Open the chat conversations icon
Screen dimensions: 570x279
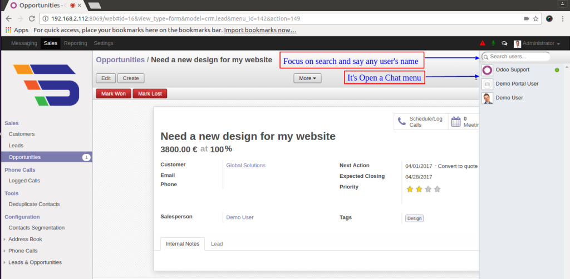coord(504,43)
